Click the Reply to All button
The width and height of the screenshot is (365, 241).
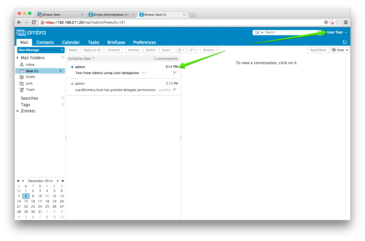(x=92, y=50)
